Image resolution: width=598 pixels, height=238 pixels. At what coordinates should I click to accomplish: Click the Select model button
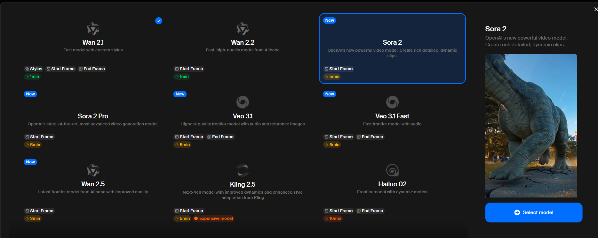pos(534,212)
